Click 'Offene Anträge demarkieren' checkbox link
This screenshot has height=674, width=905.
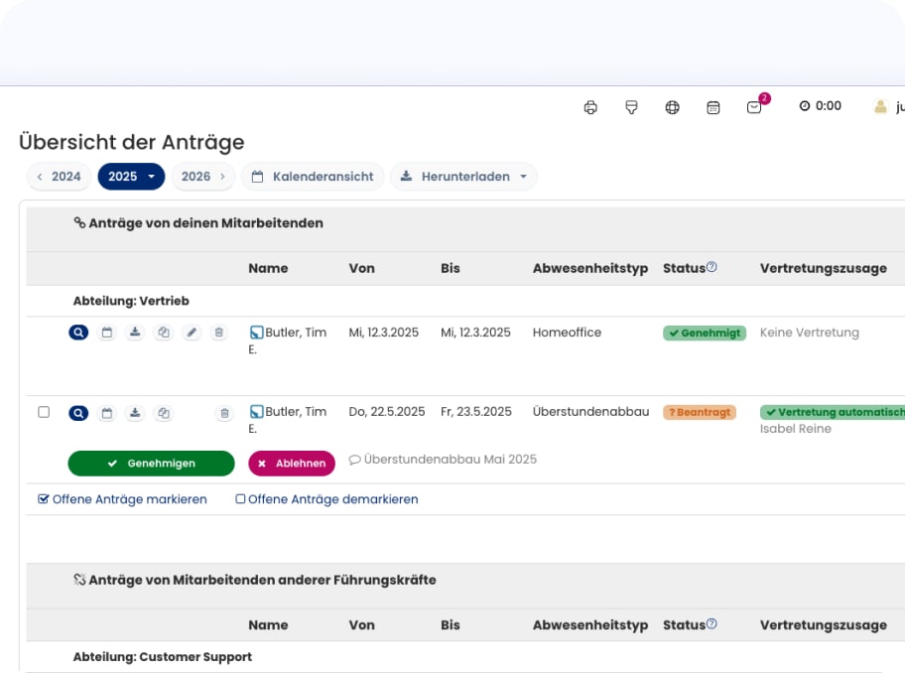pos(326,499)
